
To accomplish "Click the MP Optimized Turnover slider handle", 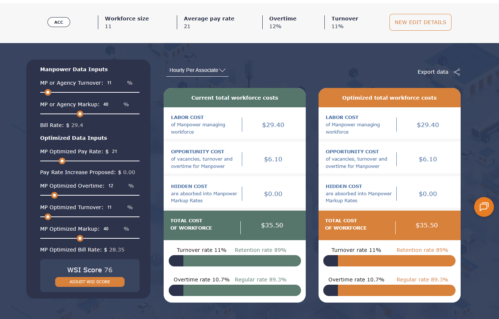I will [47, 217].
